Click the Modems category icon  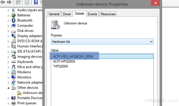pyautogui.click(x=14, y=72)
